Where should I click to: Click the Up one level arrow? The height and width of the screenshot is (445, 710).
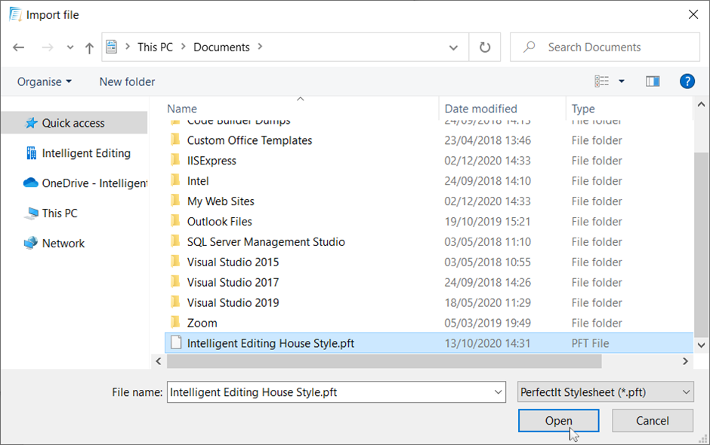pyautogui.click(x=89, y=48)
